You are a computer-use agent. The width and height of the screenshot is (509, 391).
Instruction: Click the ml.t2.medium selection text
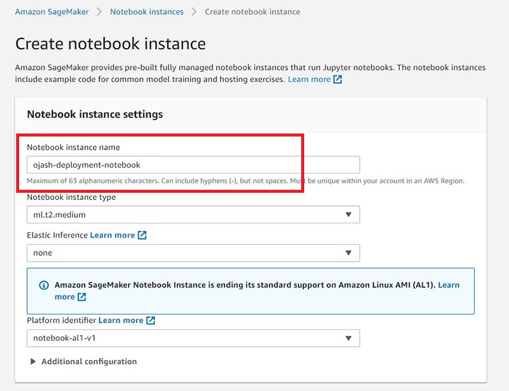pos(59,215)
